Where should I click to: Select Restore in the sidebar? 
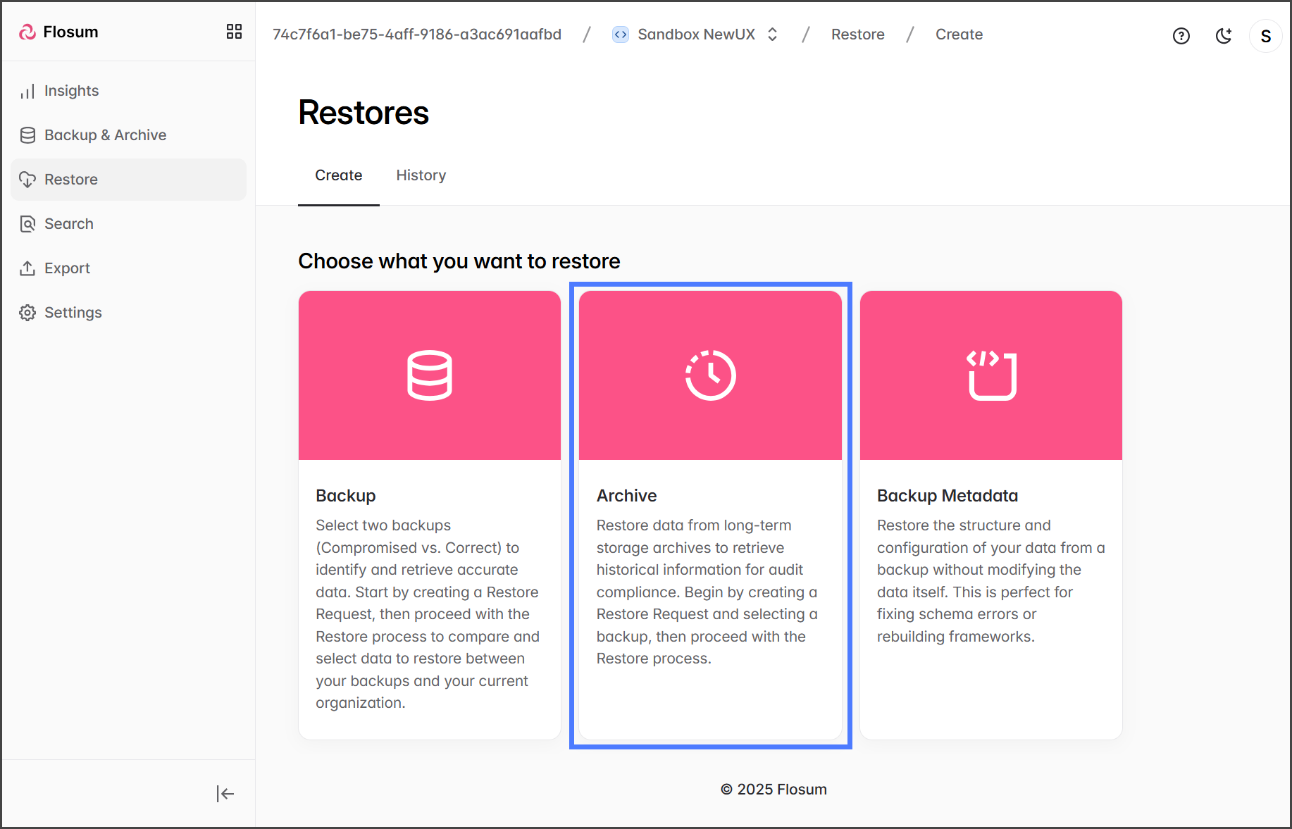71,180
